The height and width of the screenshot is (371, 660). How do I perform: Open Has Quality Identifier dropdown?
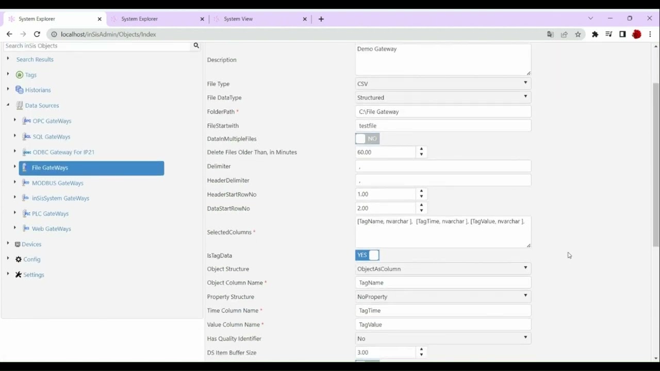point(443,338)
